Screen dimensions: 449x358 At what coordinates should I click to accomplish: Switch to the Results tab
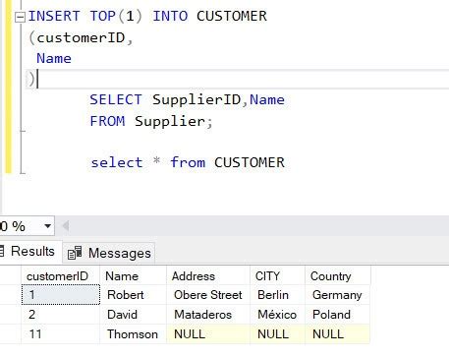pyautogui.click(x=30, y=252)
